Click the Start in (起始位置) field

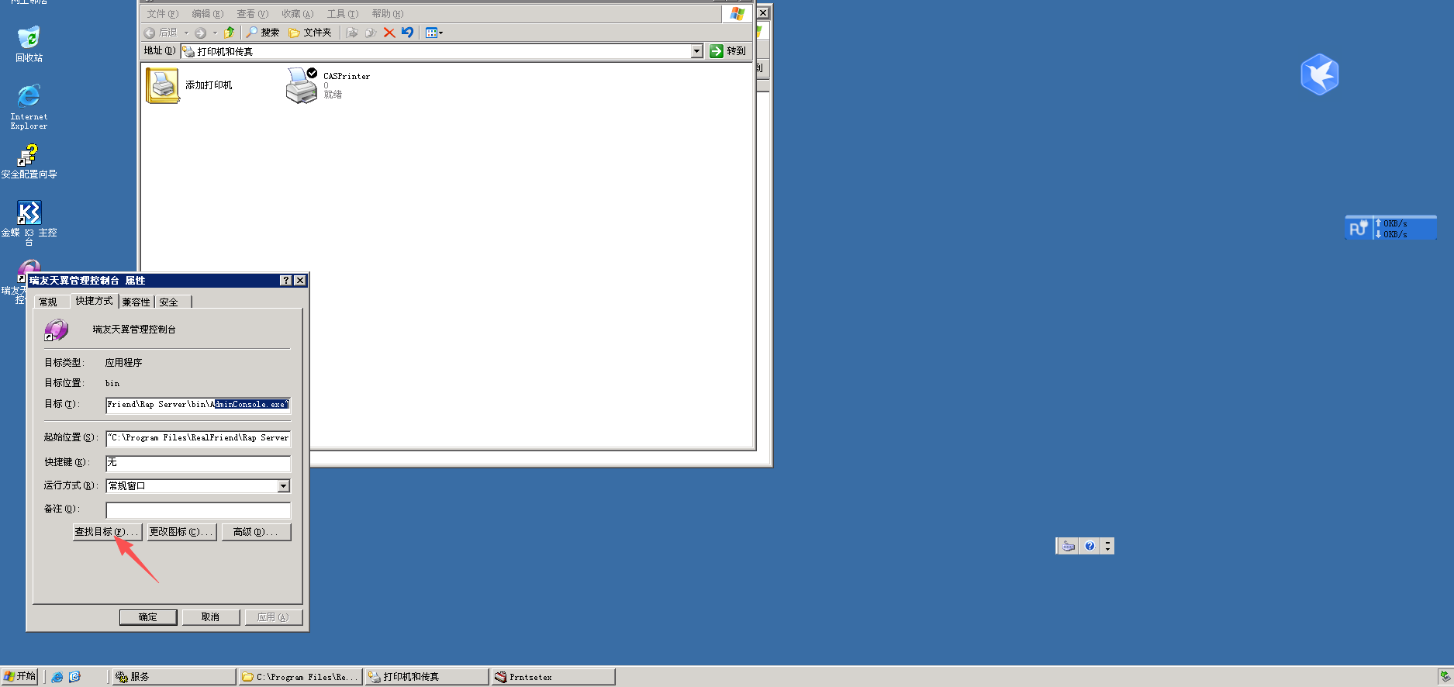coord(198,438)
